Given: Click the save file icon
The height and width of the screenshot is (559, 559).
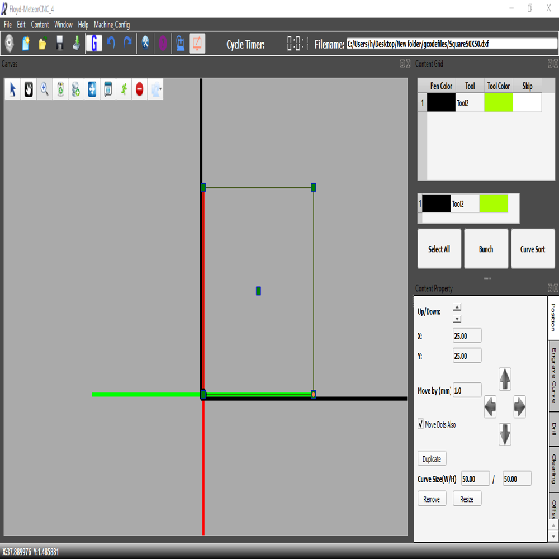Looking at the screenshot, I should [59, 43].
